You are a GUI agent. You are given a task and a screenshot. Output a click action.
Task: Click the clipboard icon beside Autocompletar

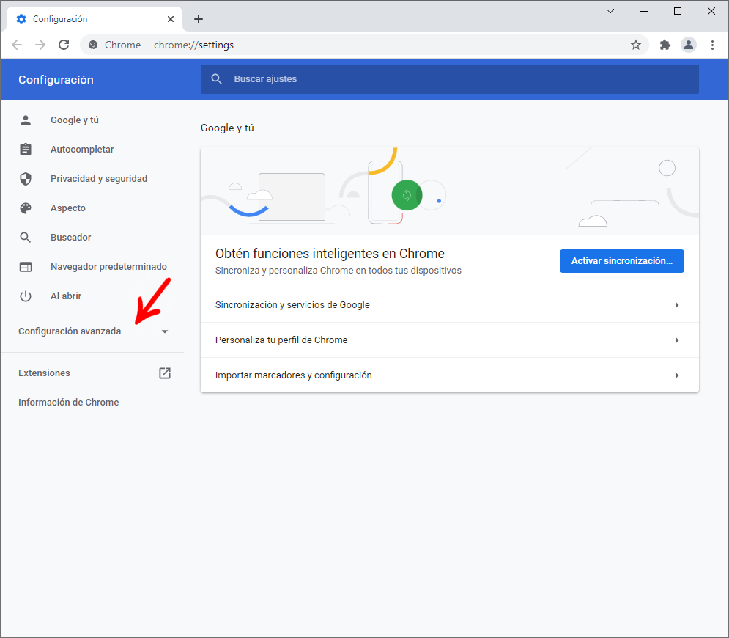tap(26, 150)
